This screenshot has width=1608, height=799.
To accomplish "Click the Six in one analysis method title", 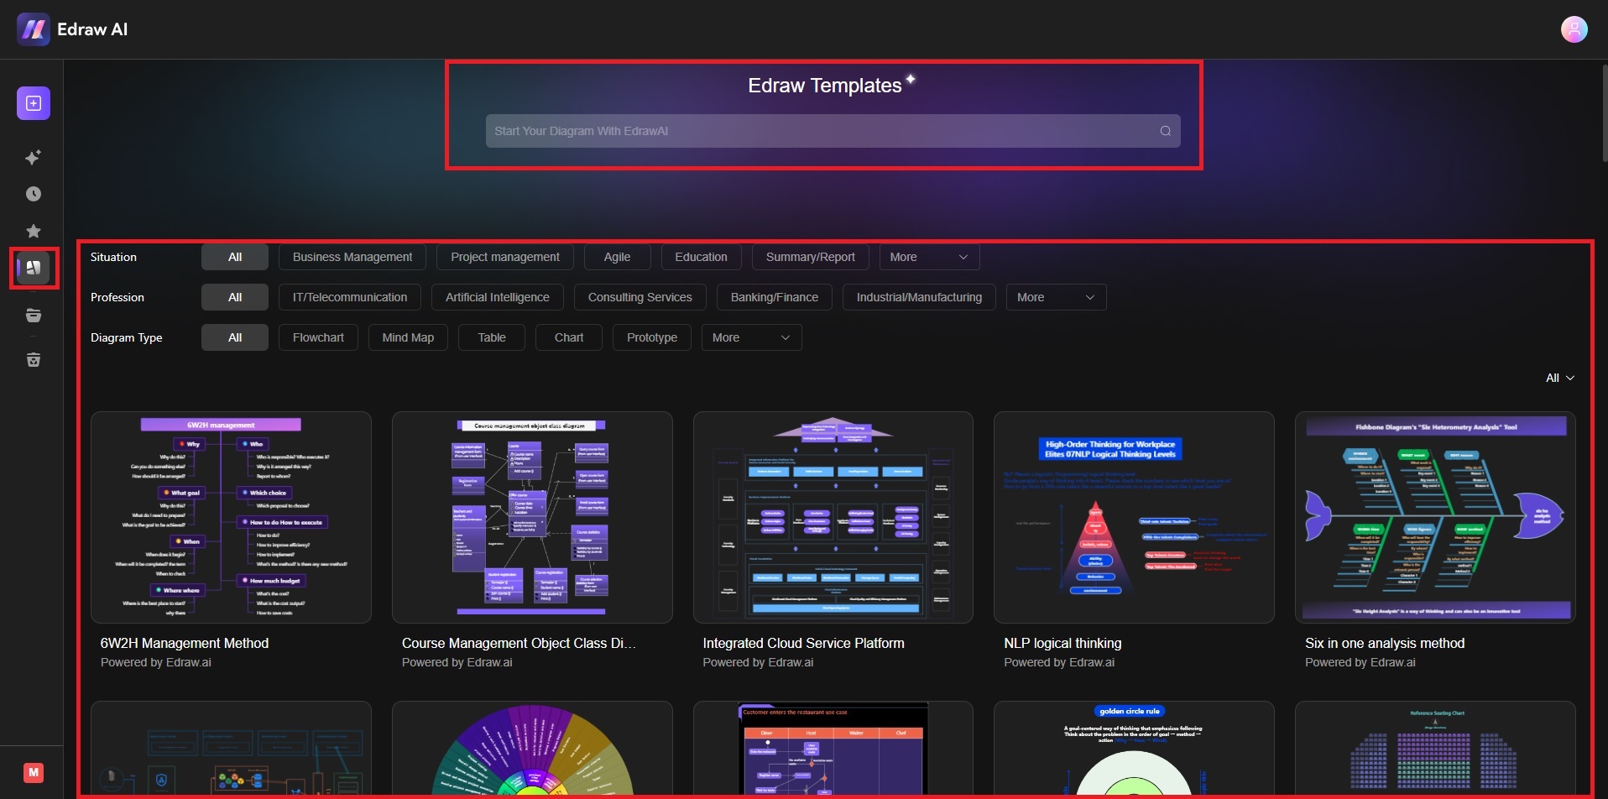I will click(x=1385, y=643).
